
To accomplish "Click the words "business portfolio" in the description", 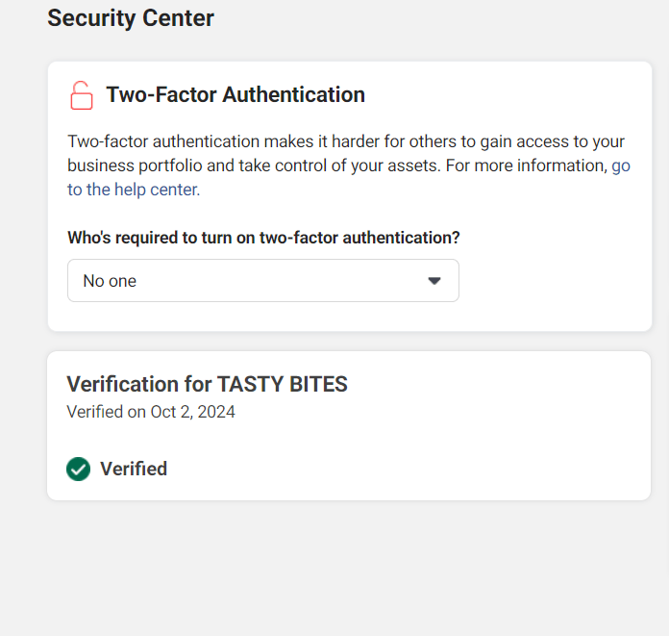I will tap(135, 165).
